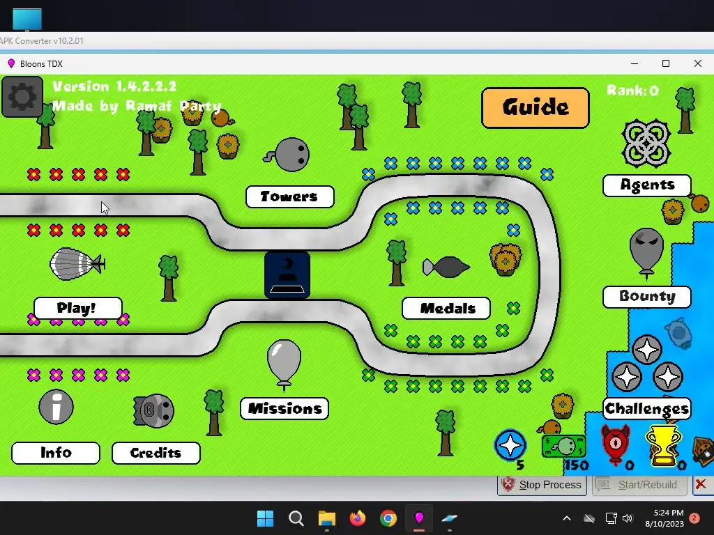The image size is (714, 535).
Task: Click the red X in APK Converter
Action: (700, 485)
